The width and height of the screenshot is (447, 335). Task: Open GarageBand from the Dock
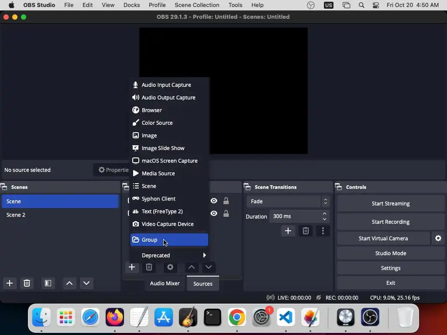coord(188,317)
